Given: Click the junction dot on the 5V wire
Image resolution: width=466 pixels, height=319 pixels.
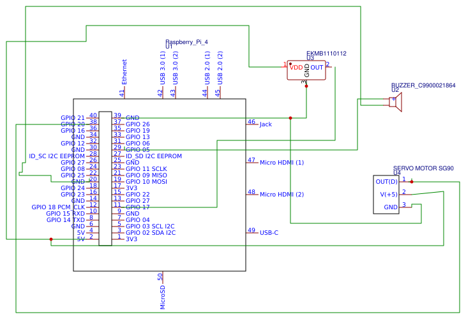Looking at the screenshot, I should point(51,239).
